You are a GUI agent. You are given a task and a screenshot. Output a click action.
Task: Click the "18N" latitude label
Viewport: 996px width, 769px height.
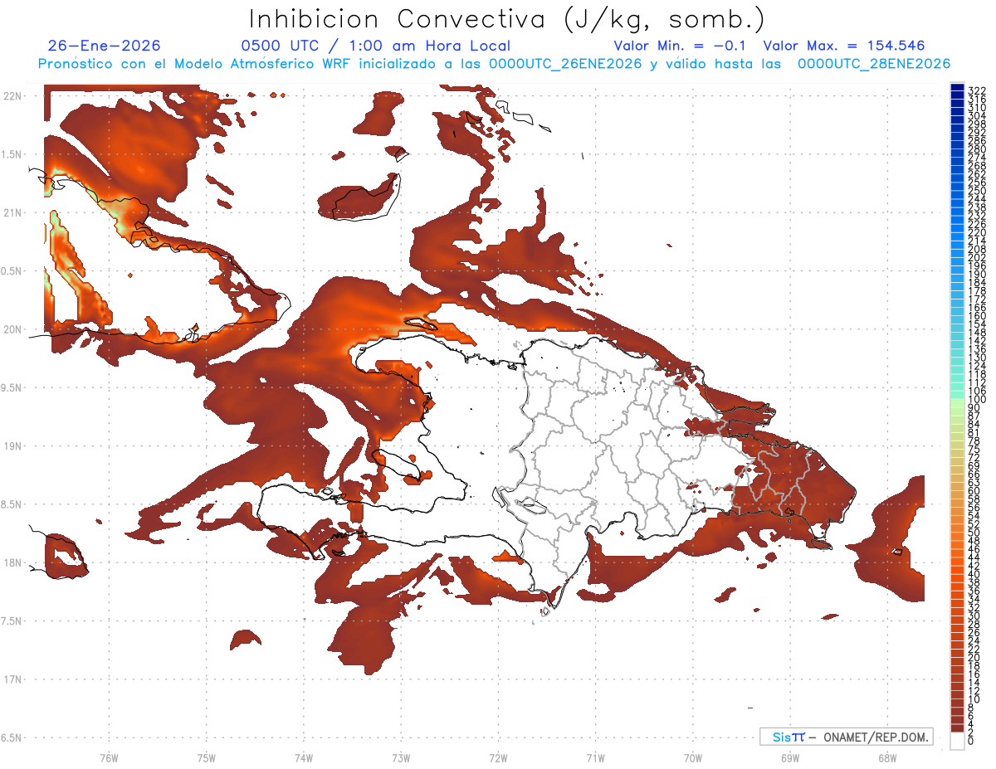click(12, 562)
